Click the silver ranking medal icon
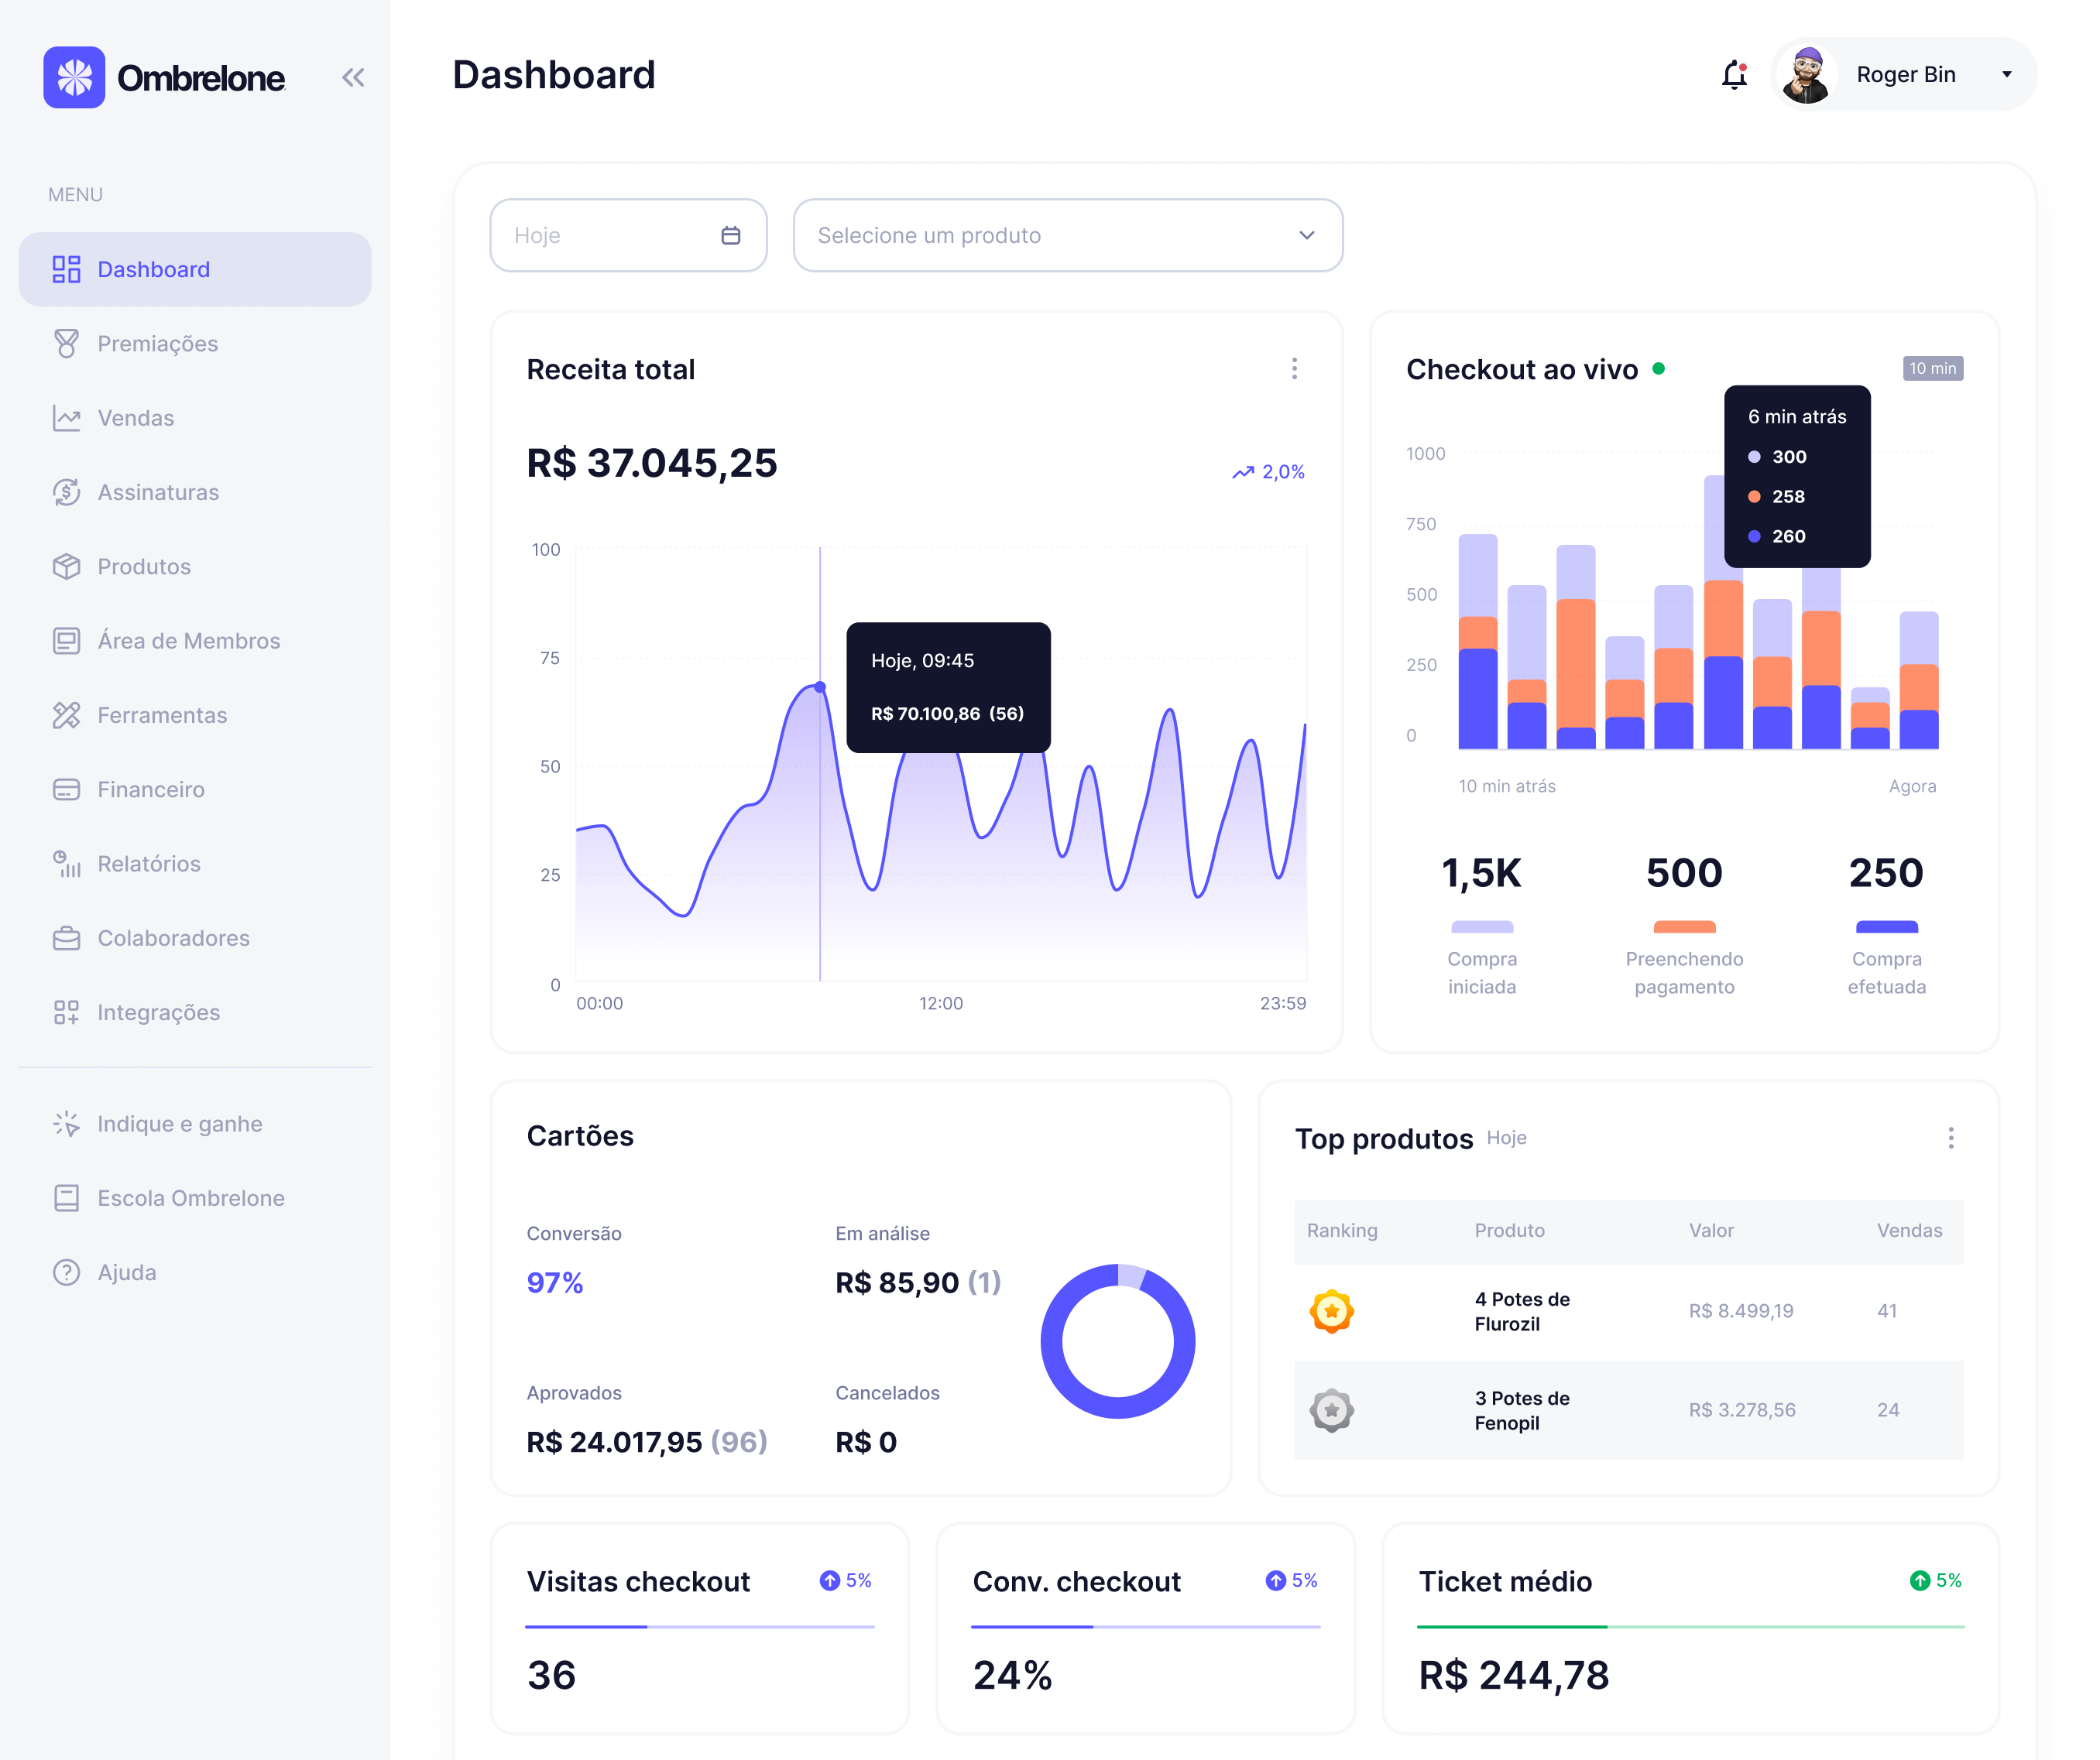 coord(1331,1410)
